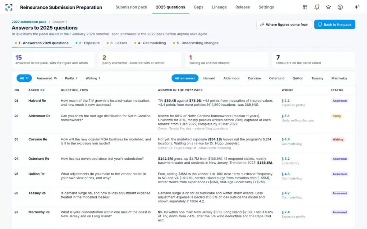
Task: Filter questions by Tessaly
Action: (317, 78)
